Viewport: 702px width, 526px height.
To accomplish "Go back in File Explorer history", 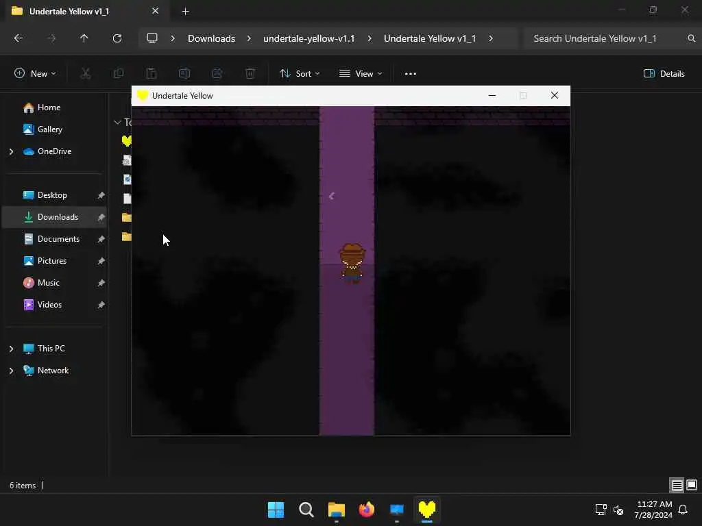I will click(x=19, y=38).
